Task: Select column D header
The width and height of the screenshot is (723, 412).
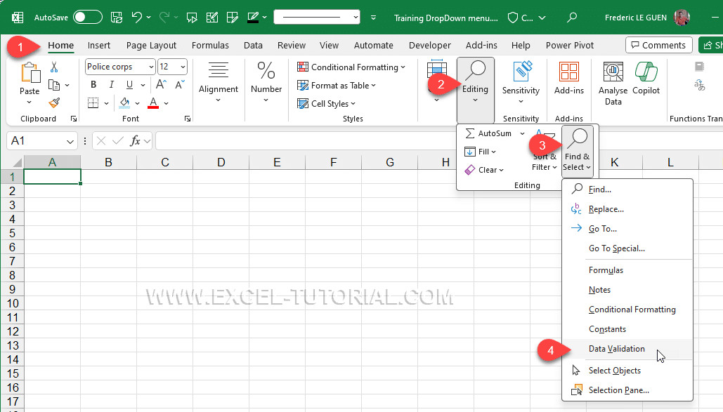Action: coord(221,162)
